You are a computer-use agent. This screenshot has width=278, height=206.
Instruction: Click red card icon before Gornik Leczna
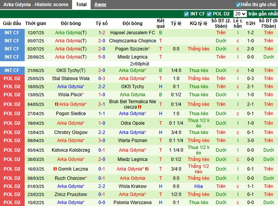55,169
